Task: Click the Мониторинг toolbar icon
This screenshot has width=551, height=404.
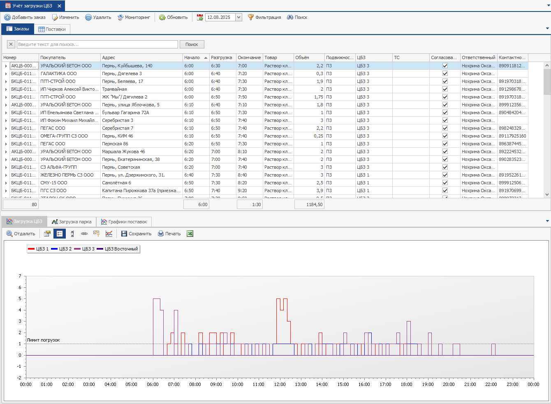Action: click(x=120, y=17)
